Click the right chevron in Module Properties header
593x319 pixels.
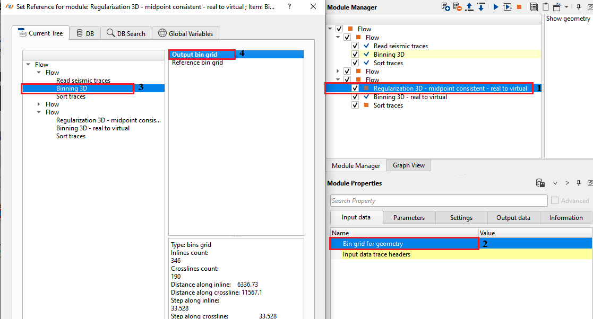567,183
